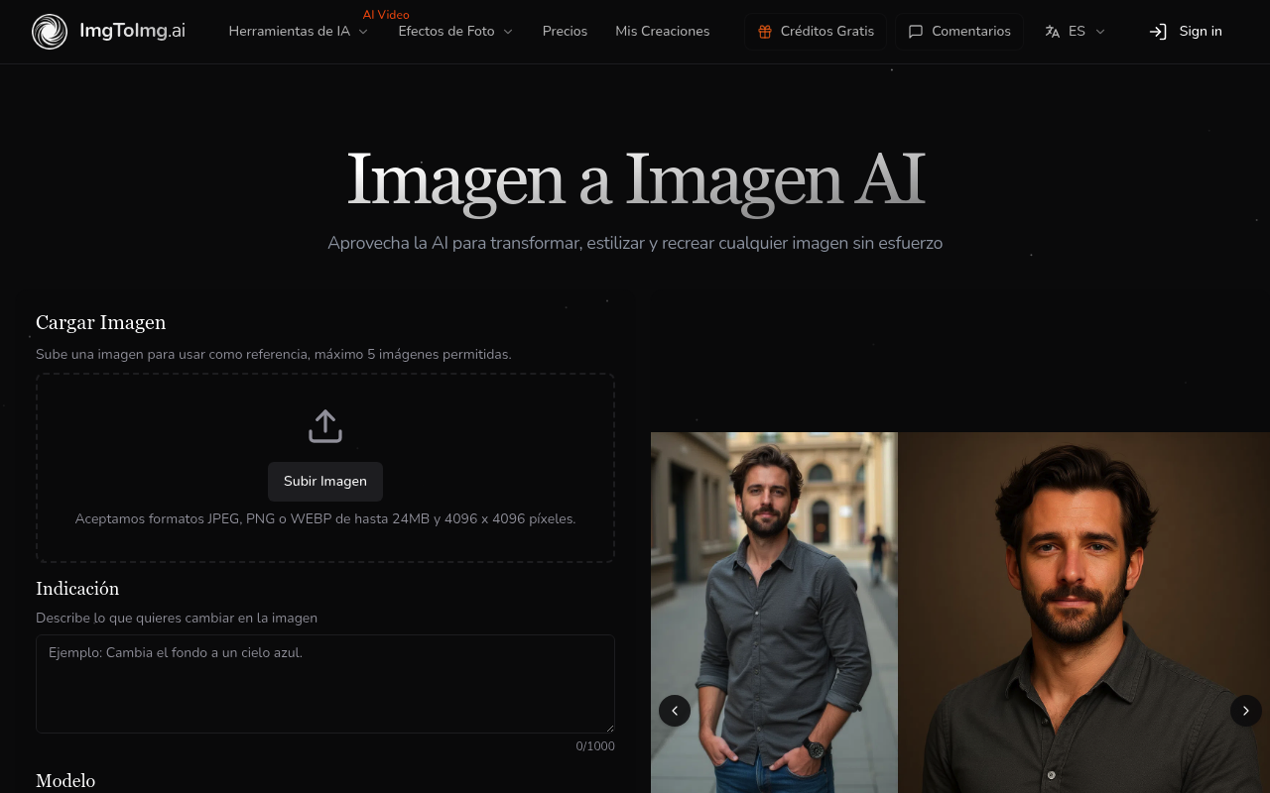Click the translate language icon
1270x793 pixels.
click(x=1053, y=32)
